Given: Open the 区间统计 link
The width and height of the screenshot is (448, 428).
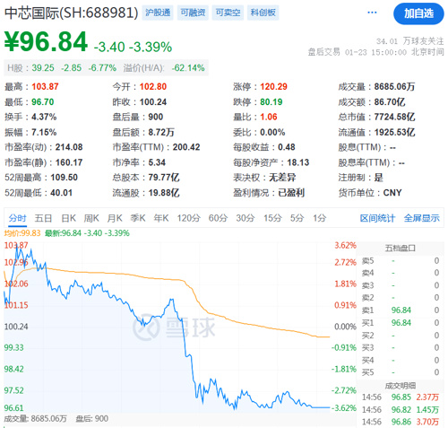Looking at the screenshot, I should click(377, 218).
